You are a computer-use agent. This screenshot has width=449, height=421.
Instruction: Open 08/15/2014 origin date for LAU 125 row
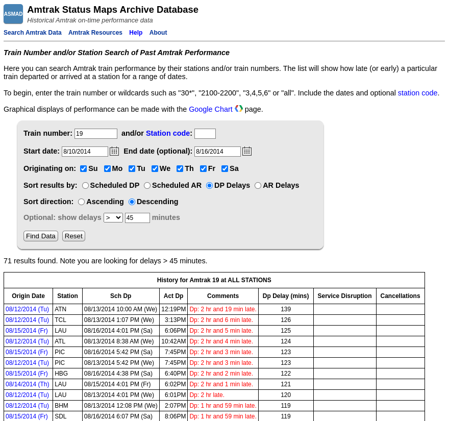pos(27,331)
